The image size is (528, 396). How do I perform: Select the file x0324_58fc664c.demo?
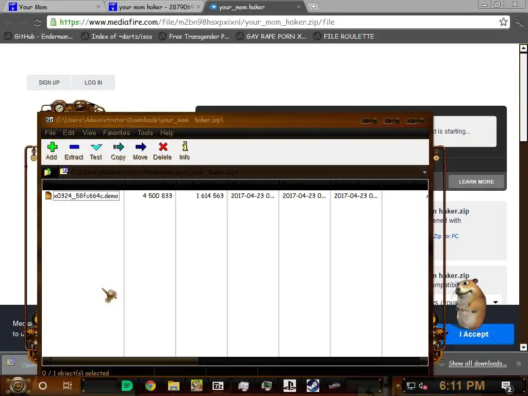coord(86,195)
